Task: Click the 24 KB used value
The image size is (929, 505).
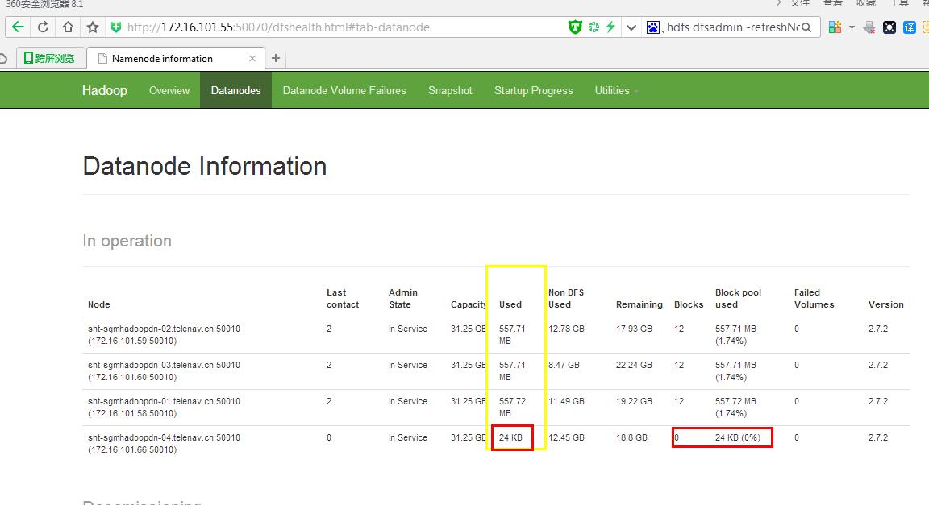Action: click(510, 437)
